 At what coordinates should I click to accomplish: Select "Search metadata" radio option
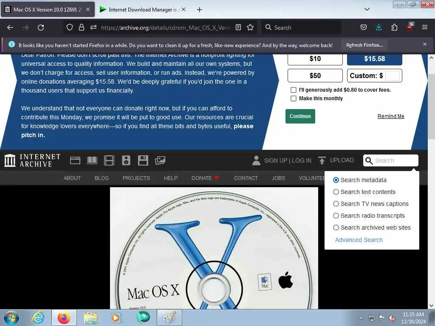336,180
